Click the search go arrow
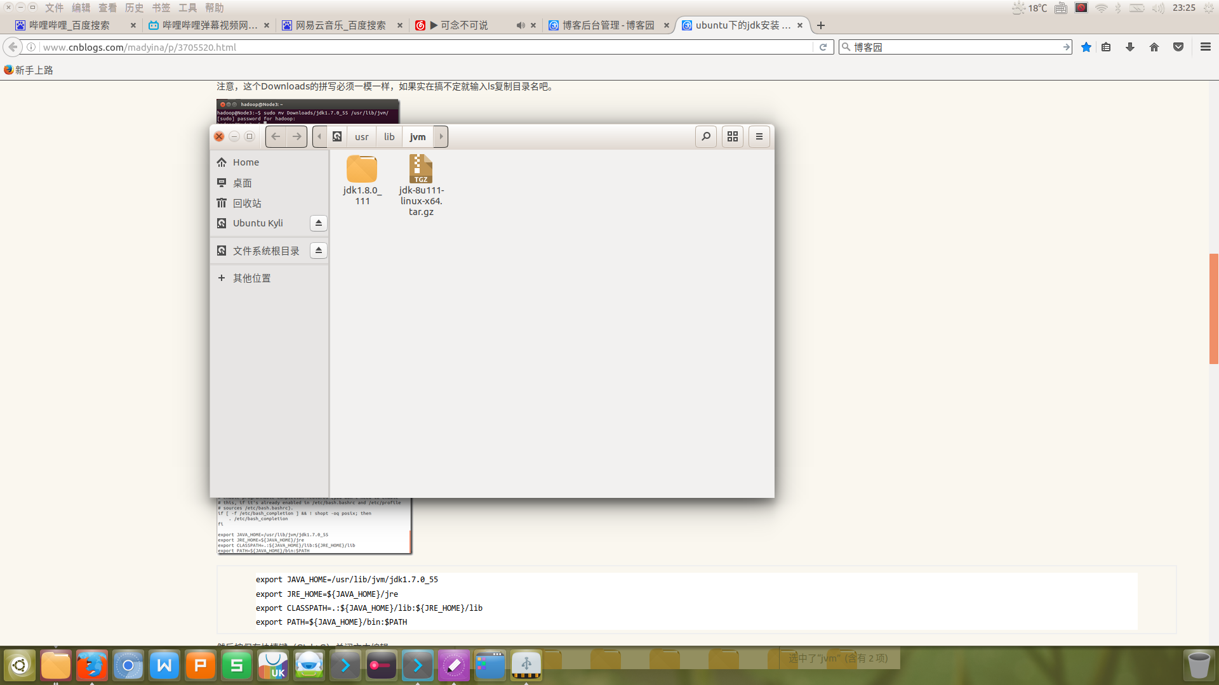 click(x=1066, y=47)
